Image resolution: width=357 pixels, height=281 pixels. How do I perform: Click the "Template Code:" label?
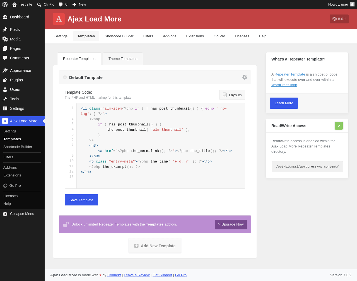[78, 92]
